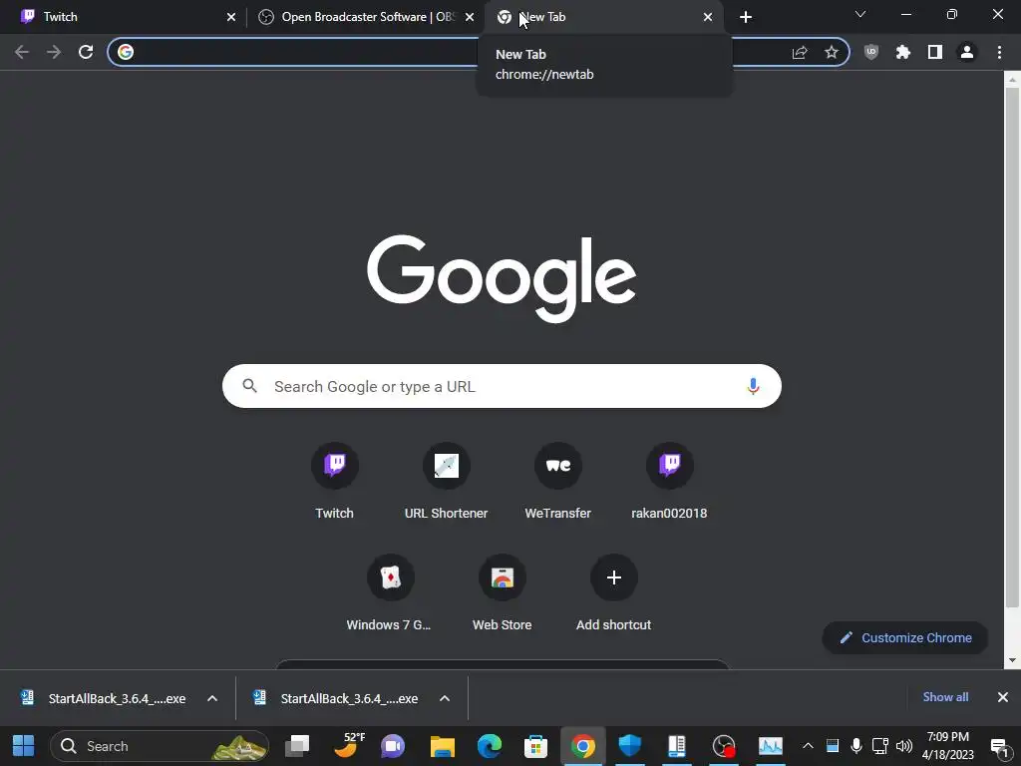Switch to the Open Broadcaster Software tab
Image resolution: width=1021 pixels, height=766 pixels.
tap(365, 17)
